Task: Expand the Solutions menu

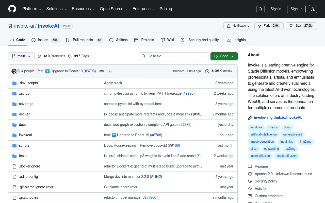Action: [57, 9]
